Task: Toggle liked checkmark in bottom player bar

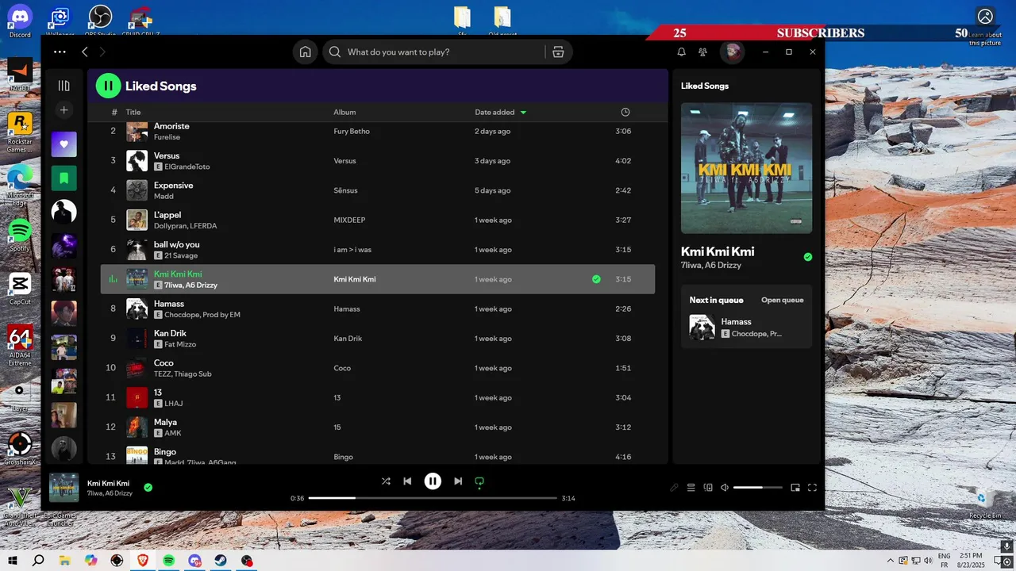Action: (x=148, y=488)
